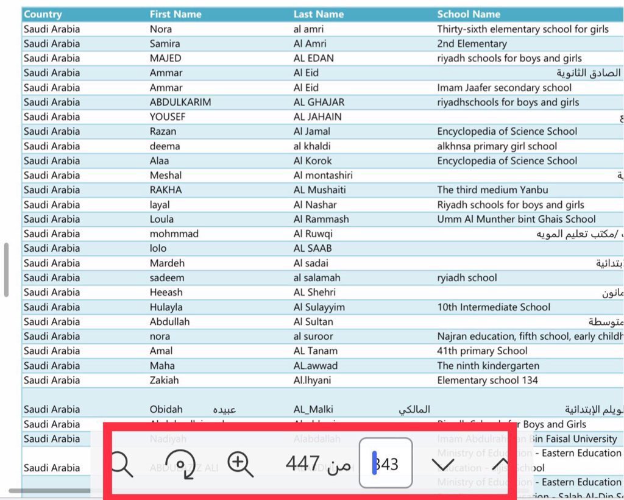This screenshot has width=624, height=500.
Task: Click the last name "AL SAAB"
Action: [x=313, y=248]
